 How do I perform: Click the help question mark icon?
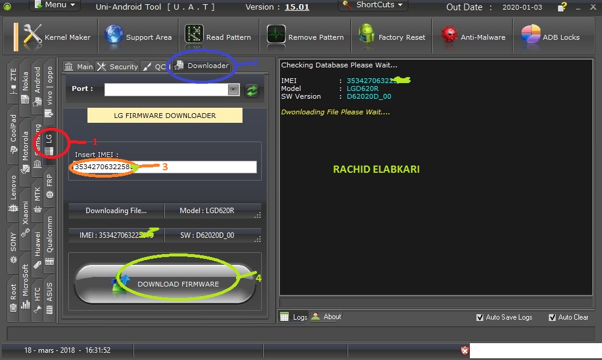click(562, 7)
